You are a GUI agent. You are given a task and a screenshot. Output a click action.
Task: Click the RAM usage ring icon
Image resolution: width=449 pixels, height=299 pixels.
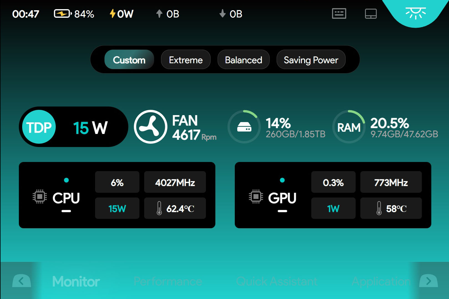349,127
